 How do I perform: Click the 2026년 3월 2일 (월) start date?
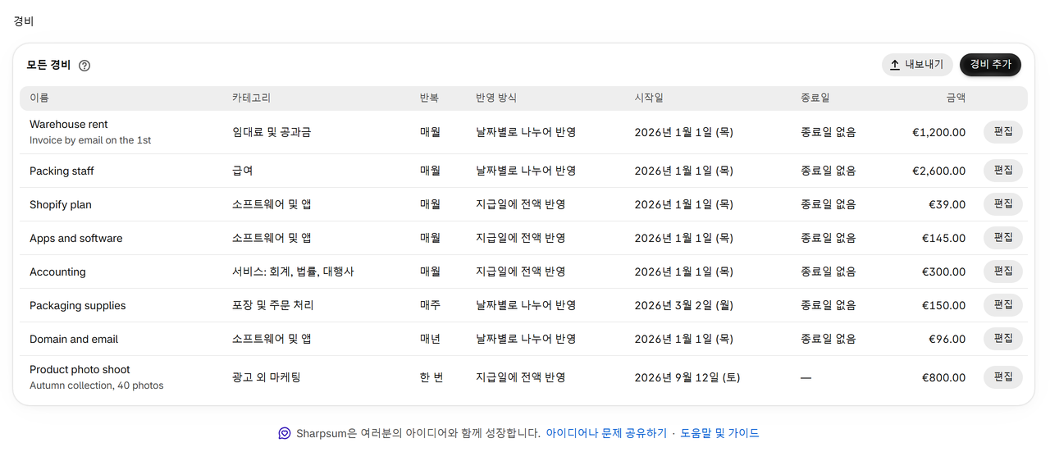click(683, 305)
